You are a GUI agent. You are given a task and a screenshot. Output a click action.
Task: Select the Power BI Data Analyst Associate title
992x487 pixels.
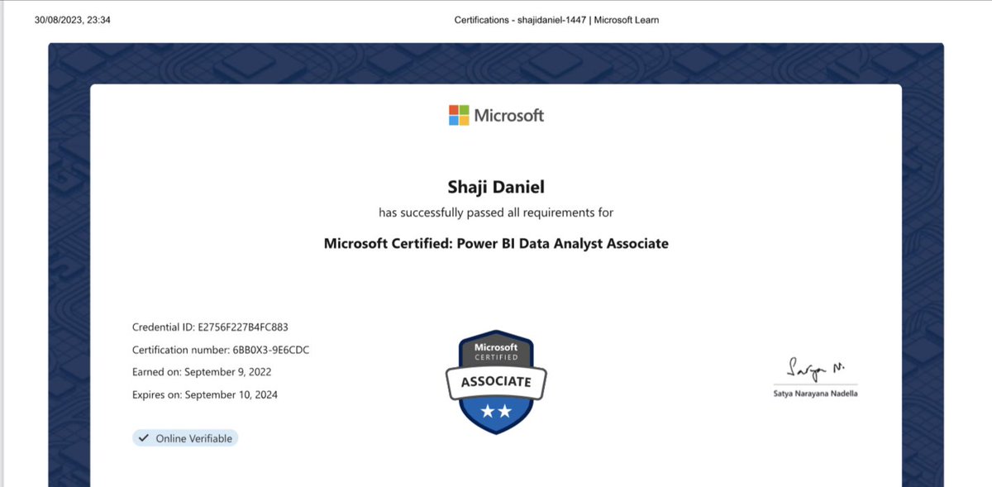[496, 244]
